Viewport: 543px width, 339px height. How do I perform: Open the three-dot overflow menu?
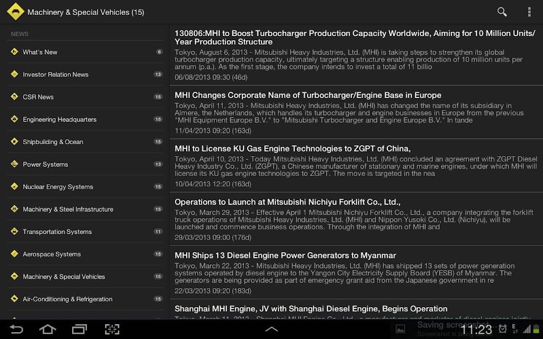[x=529, y=12]
